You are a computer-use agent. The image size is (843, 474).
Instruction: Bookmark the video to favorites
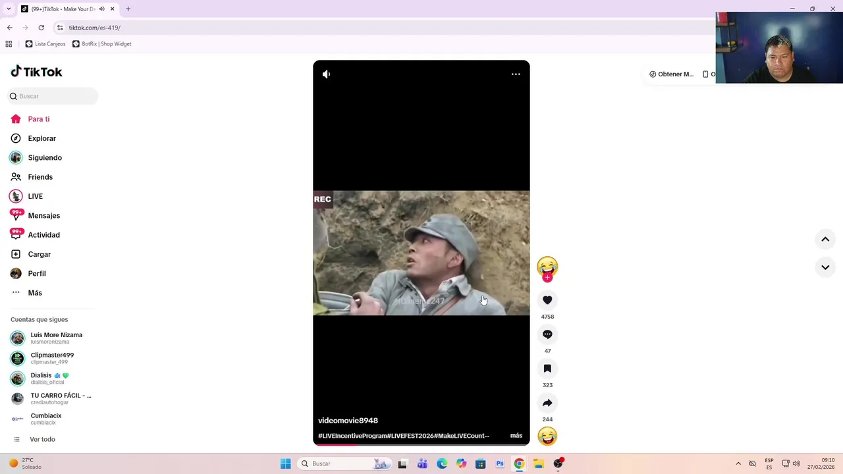click(x=547, y=369)
